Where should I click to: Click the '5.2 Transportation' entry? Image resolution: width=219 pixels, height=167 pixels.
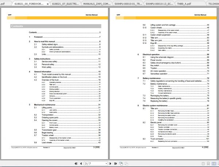pyautogui.click(x=67, y=115)
